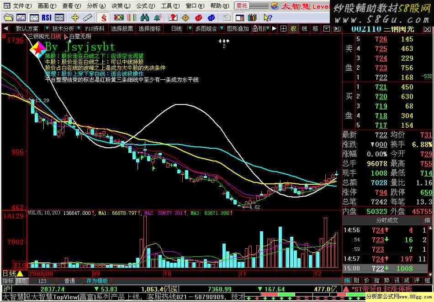Image resolution: width=434 pixels, height=302 pixels.
Task: Open the 查看(V) menu
Action: 72,6
